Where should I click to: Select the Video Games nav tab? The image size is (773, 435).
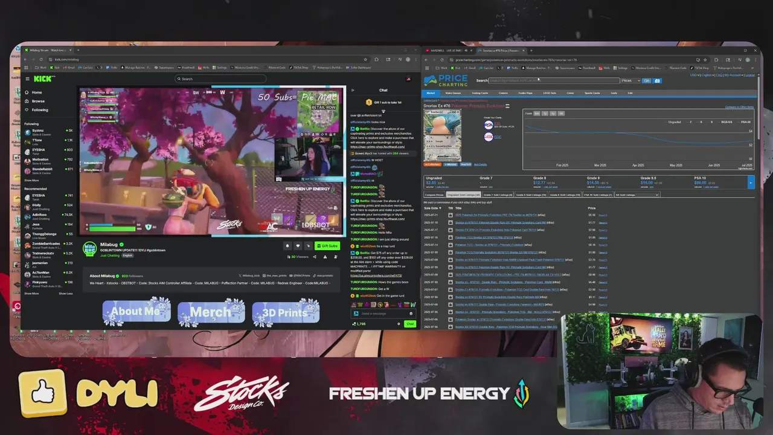click(x=453, y=93)
